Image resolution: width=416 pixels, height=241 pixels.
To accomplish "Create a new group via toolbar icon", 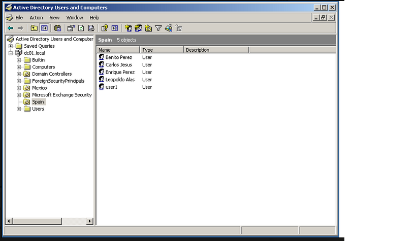I will (x=138, y=28).
